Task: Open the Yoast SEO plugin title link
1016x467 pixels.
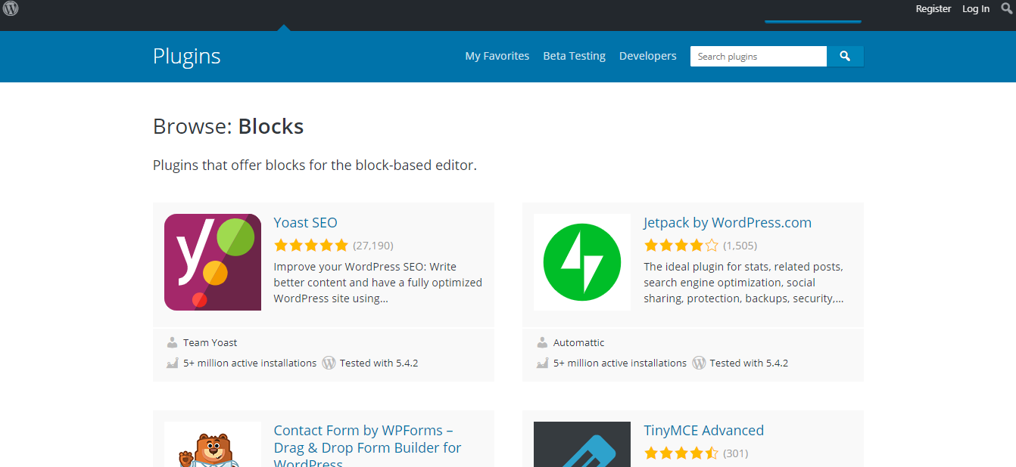Action: point(306,222)
